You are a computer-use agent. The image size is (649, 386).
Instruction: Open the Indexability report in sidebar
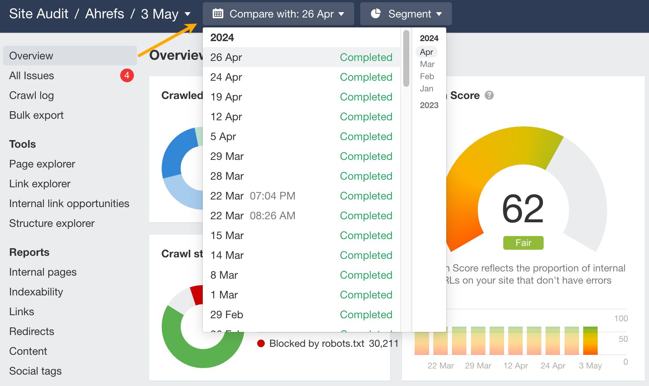click(36, 292)
